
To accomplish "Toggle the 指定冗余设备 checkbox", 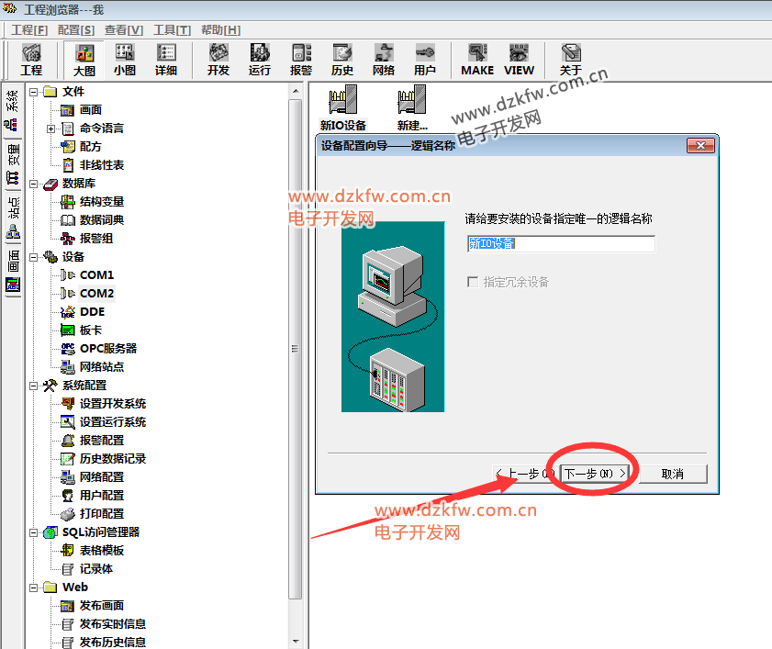I will point(473,282).
